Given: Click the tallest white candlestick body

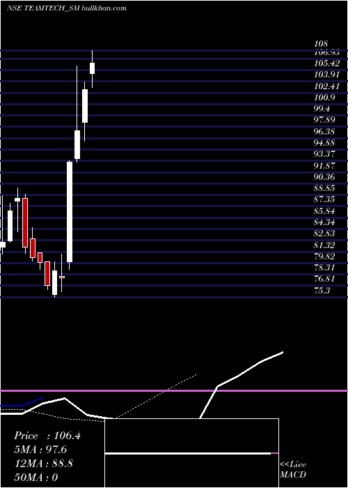Looking at the screenshot, I should click(x=70, y=212).
